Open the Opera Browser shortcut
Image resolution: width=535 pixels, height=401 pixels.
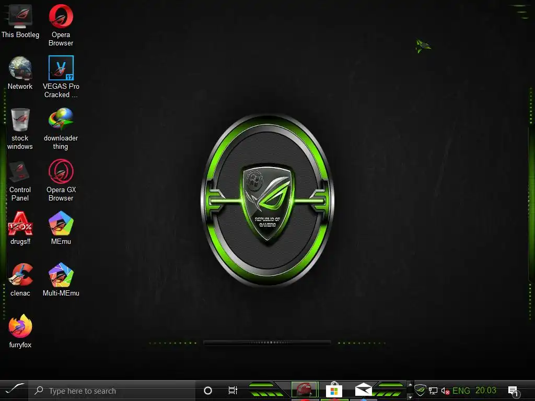[61, 25]
